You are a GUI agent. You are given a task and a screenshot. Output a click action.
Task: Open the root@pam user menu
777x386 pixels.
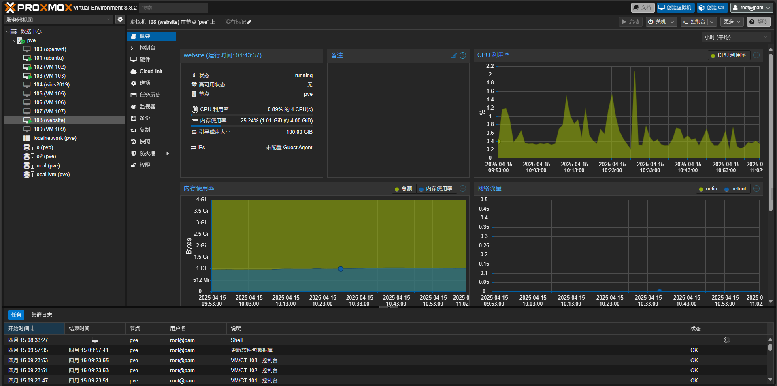pos(751,8)
